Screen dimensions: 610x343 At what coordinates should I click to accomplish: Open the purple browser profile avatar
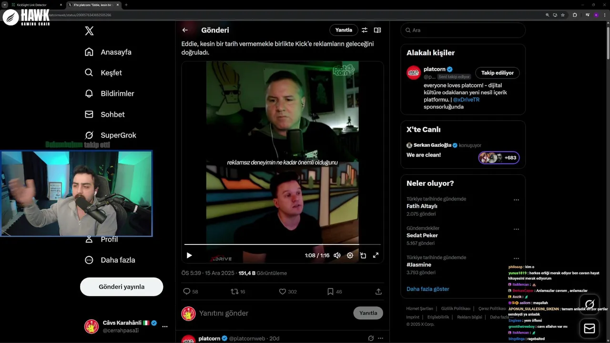(596, 15)
